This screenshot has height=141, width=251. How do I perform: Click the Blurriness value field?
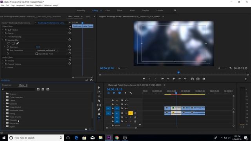(x=38, y=47)
